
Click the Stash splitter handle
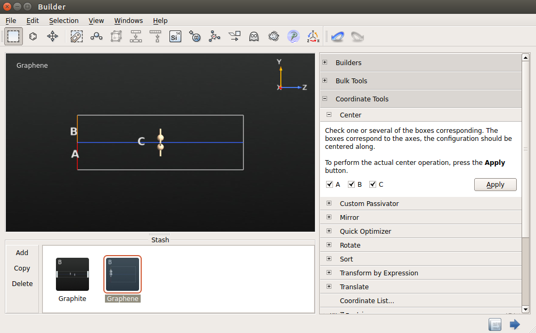159,234
